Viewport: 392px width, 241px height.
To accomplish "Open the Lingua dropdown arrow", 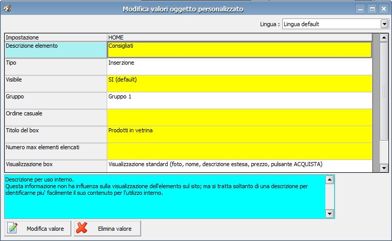I will tap(384, 24).
